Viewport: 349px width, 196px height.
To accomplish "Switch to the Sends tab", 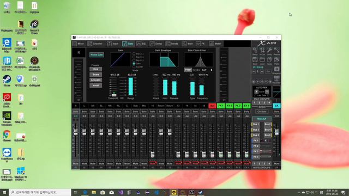I will tap(172, 44).
